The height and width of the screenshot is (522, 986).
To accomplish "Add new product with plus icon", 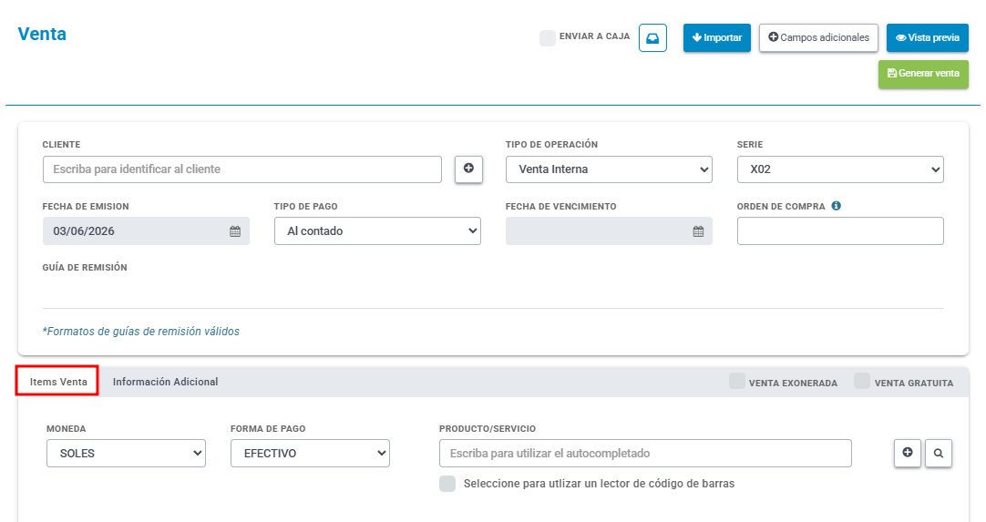I will [908, 453].
